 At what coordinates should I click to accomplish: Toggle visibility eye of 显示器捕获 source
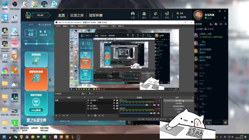114,108
